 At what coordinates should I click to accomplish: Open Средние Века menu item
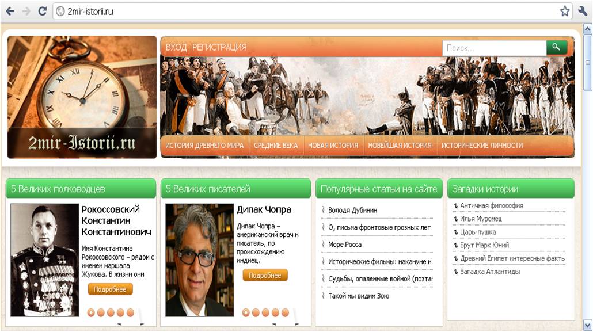click(276, 146)
